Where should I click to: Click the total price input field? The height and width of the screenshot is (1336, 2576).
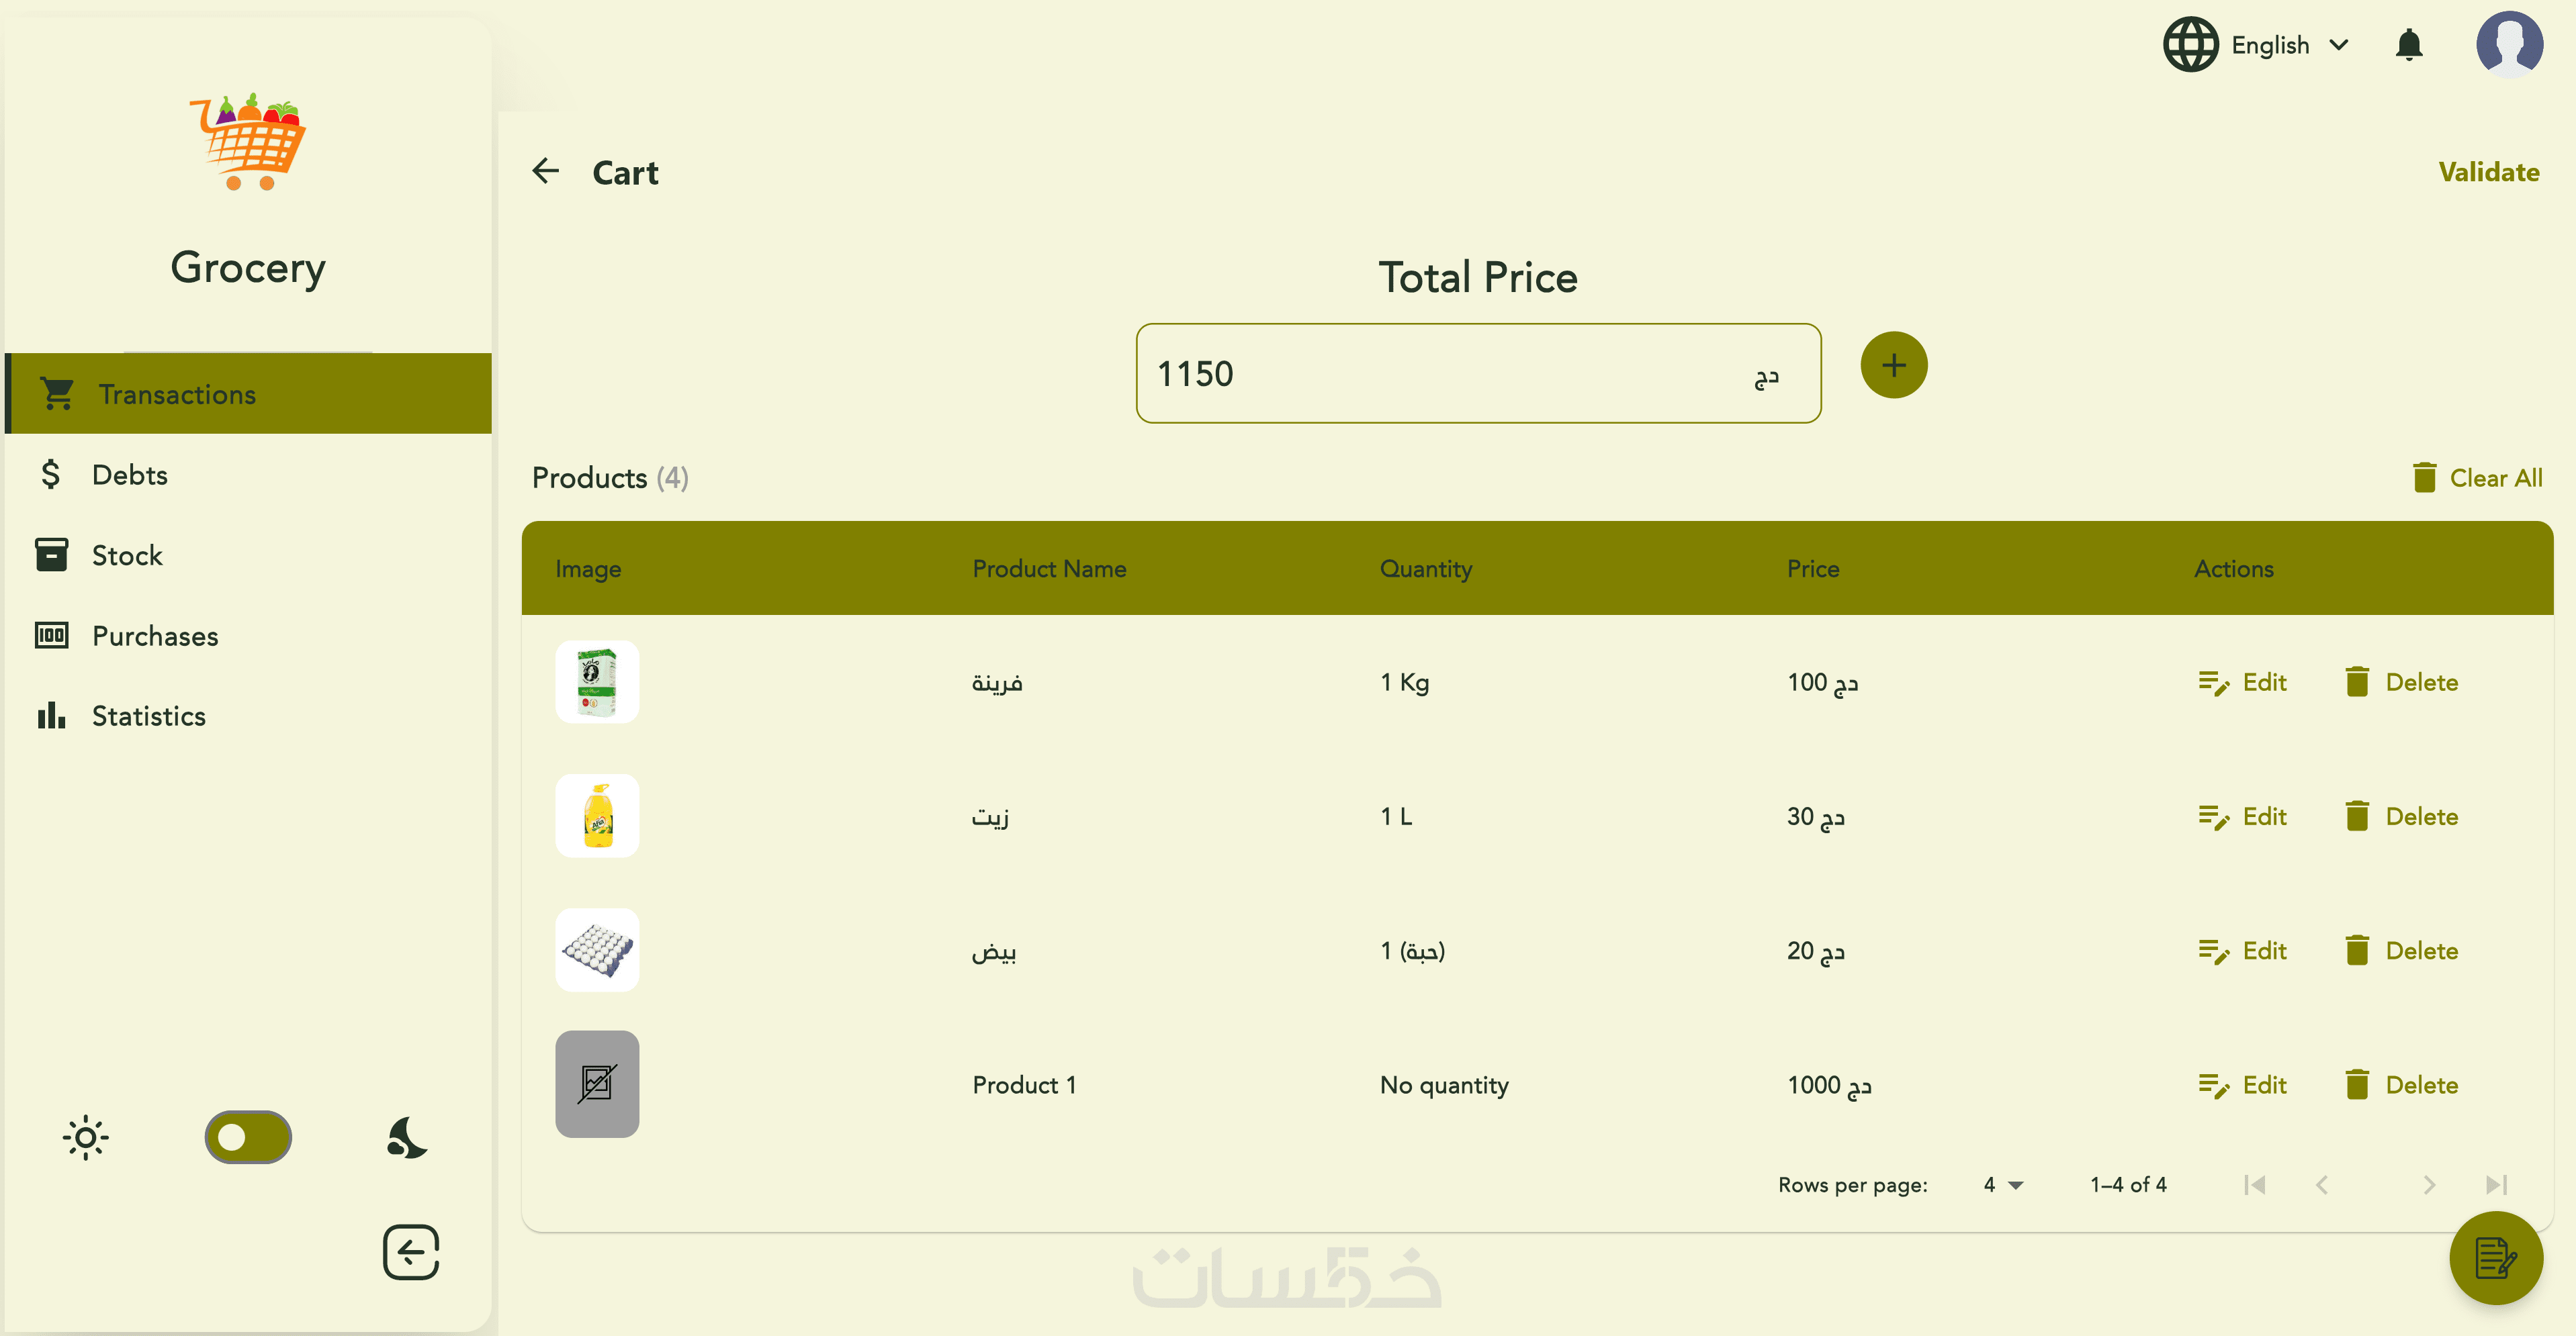(x=1440, y=374)
